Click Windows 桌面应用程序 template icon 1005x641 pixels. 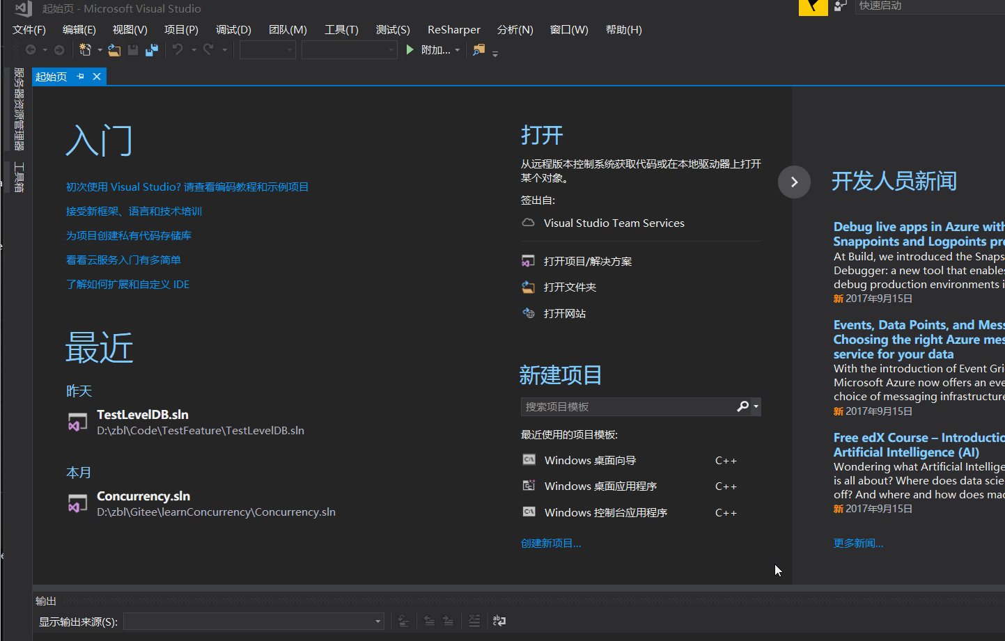coord(529,485)
